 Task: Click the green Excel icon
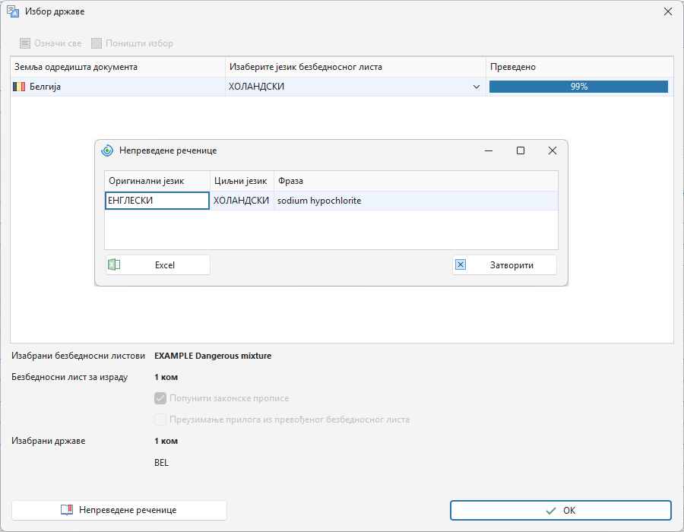tap(114, 264)
